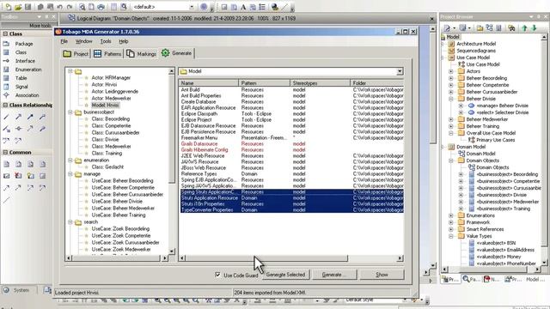Switch to the Project tab
This screenshot has height=309, width=550.
point(76,54)
